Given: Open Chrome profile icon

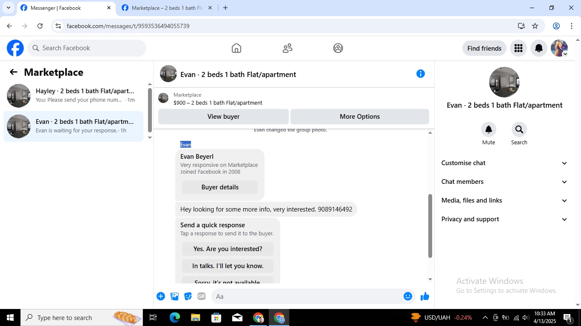Looking at the screenshot, I should tap(556, 26).
